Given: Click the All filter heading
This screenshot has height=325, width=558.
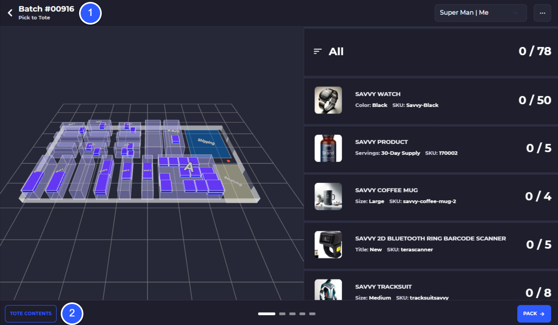Looking at the screenshot, I should click(336, 51).
